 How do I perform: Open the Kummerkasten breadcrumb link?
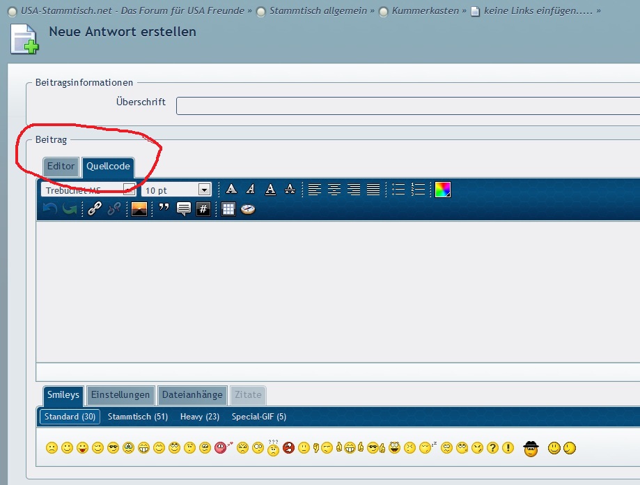[x=425, y=11]
